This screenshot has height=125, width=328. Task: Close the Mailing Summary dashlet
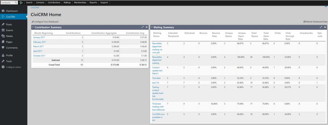click(325, 27)
